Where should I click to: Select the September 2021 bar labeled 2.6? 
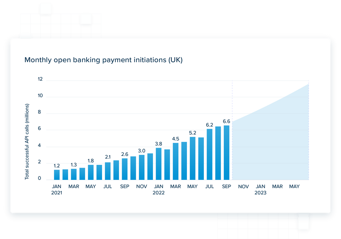pyautogui.click(x=125, y=169)
